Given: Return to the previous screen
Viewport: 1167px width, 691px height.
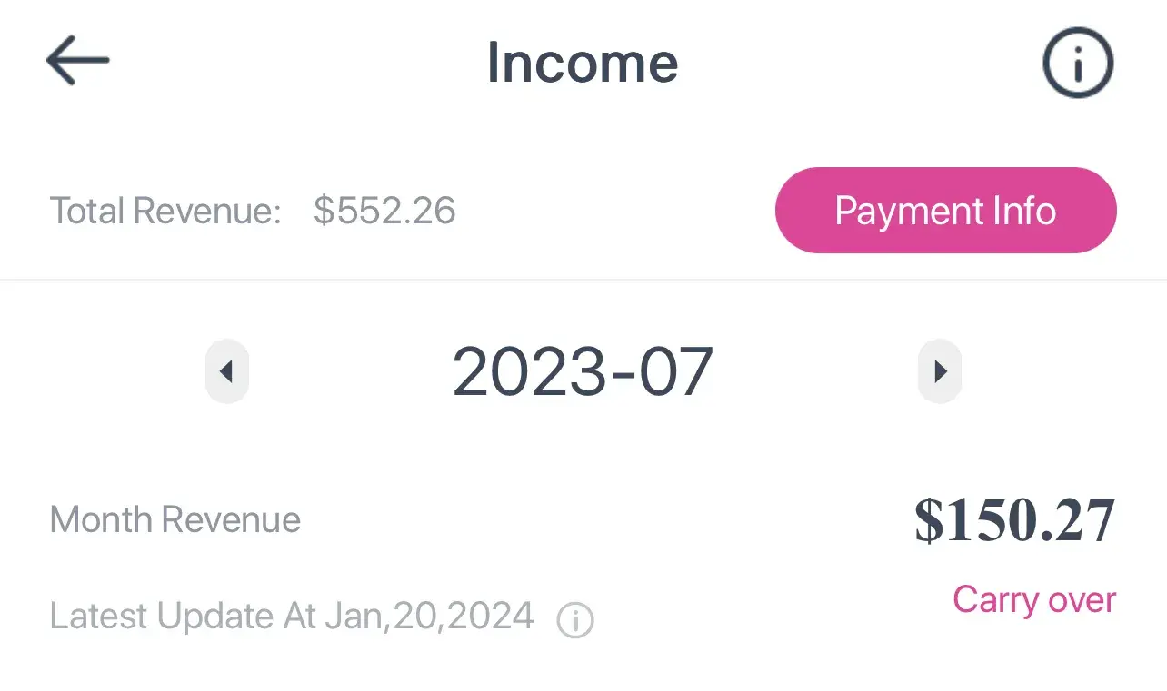Looking at the screenshot, I should pos(78,62).
